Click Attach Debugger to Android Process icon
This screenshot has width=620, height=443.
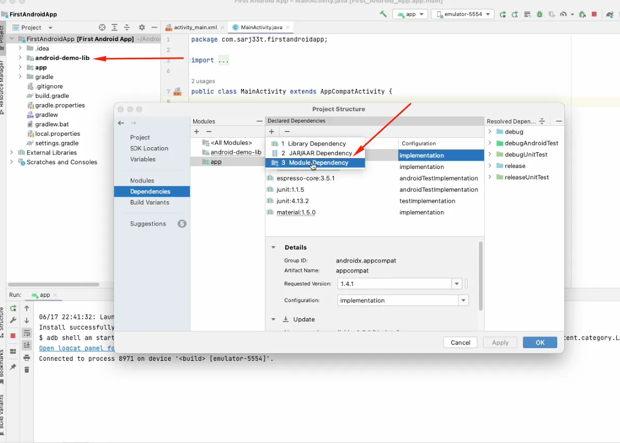[x=582, y=14]
